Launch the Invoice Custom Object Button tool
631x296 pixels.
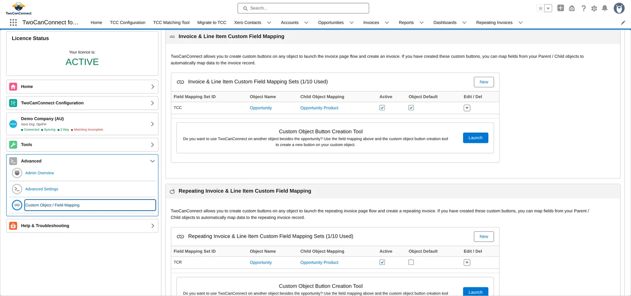pos(476,138)
